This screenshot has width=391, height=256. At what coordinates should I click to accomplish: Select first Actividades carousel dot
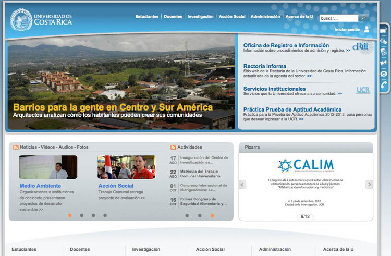point(187,216)
